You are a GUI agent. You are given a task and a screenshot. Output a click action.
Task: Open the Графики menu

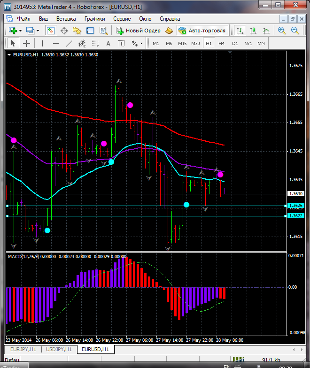point(94,19)
